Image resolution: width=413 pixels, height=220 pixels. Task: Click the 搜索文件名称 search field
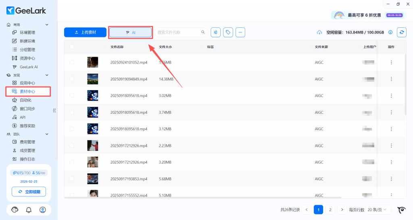point(178,32)
